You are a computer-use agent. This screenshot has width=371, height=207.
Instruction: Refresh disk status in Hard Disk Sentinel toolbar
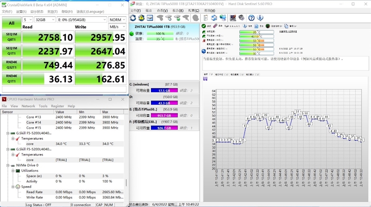133,18
